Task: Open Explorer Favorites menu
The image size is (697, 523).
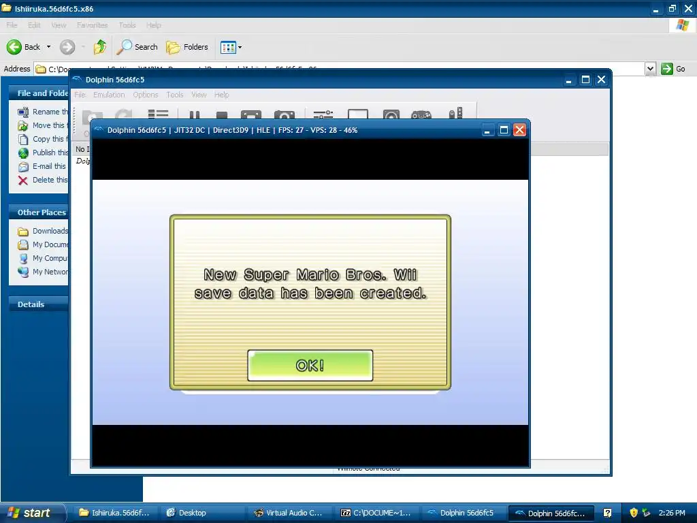Action: pyautogui.click(x=92, y=25)
